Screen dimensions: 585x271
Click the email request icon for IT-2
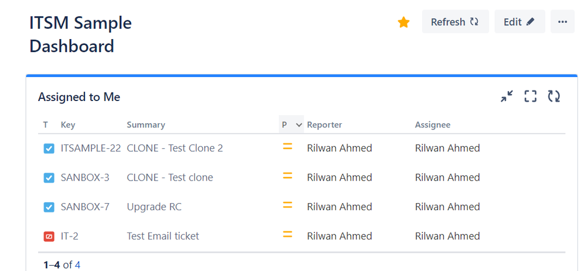point(49,237)
